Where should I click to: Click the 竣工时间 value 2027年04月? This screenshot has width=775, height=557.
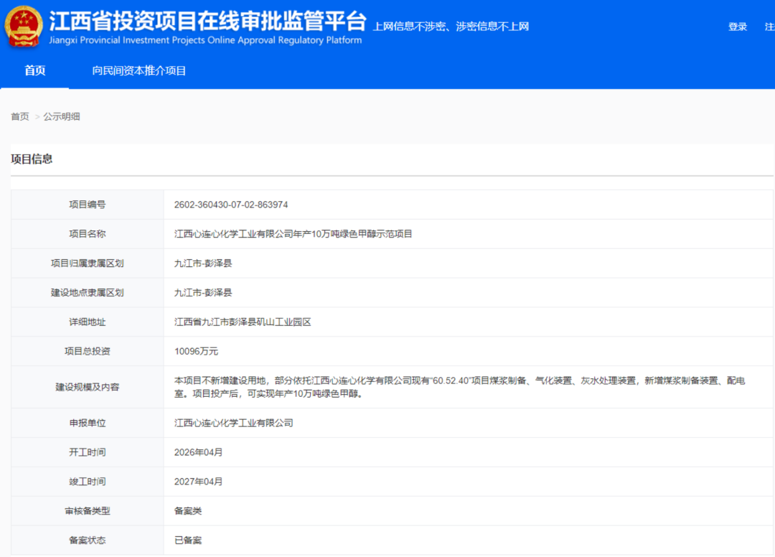point(199,482)
